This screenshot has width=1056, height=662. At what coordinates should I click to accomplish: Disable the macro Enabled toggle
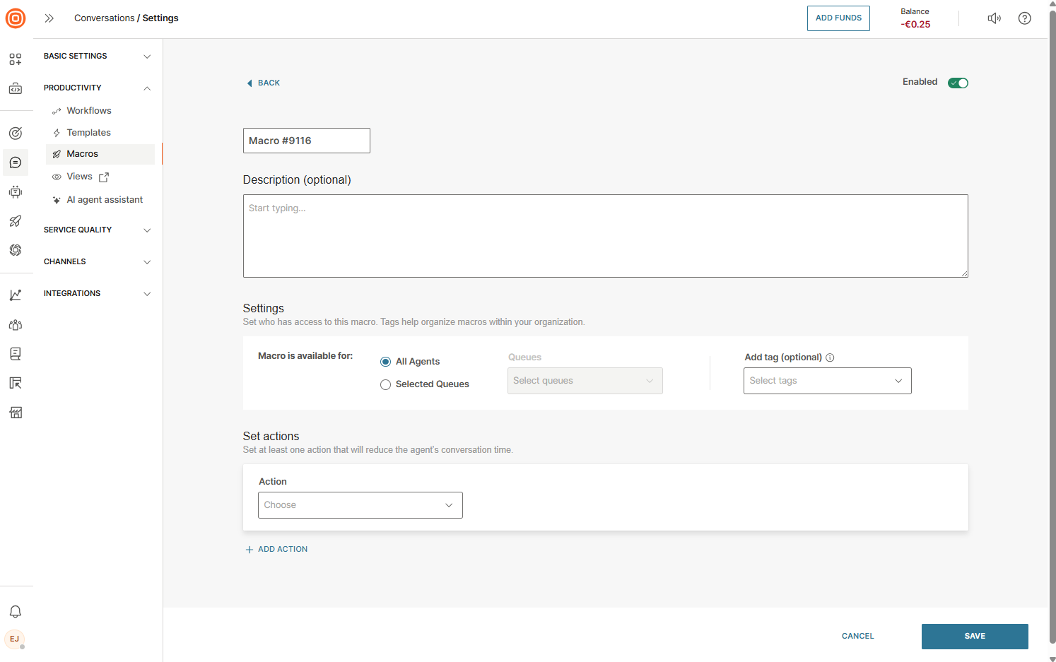tap(958, 83)
